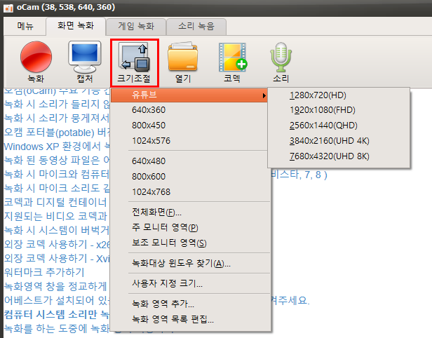Viewport: 432px width, 338px height.
Task: Choose 전체화면(F)... menu entry
Action: point(189,212)
